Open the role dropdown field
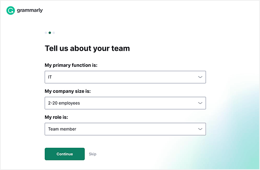Viewport: 260px width, 170px height. point(125,129)
